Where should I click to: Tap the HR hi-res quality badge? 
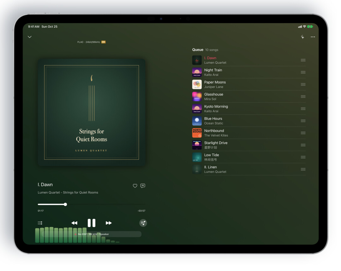point(104,42)
